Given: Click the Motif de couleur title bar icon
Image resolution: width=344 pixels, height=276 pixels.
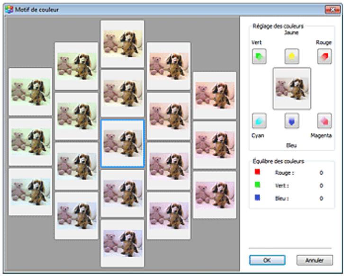Looking at the screenshot, I should [8, 9].
